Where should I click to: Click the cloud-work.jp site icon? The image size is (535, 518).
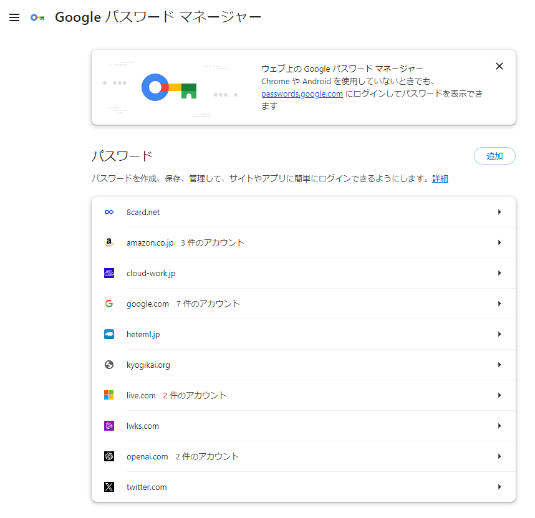109,273
